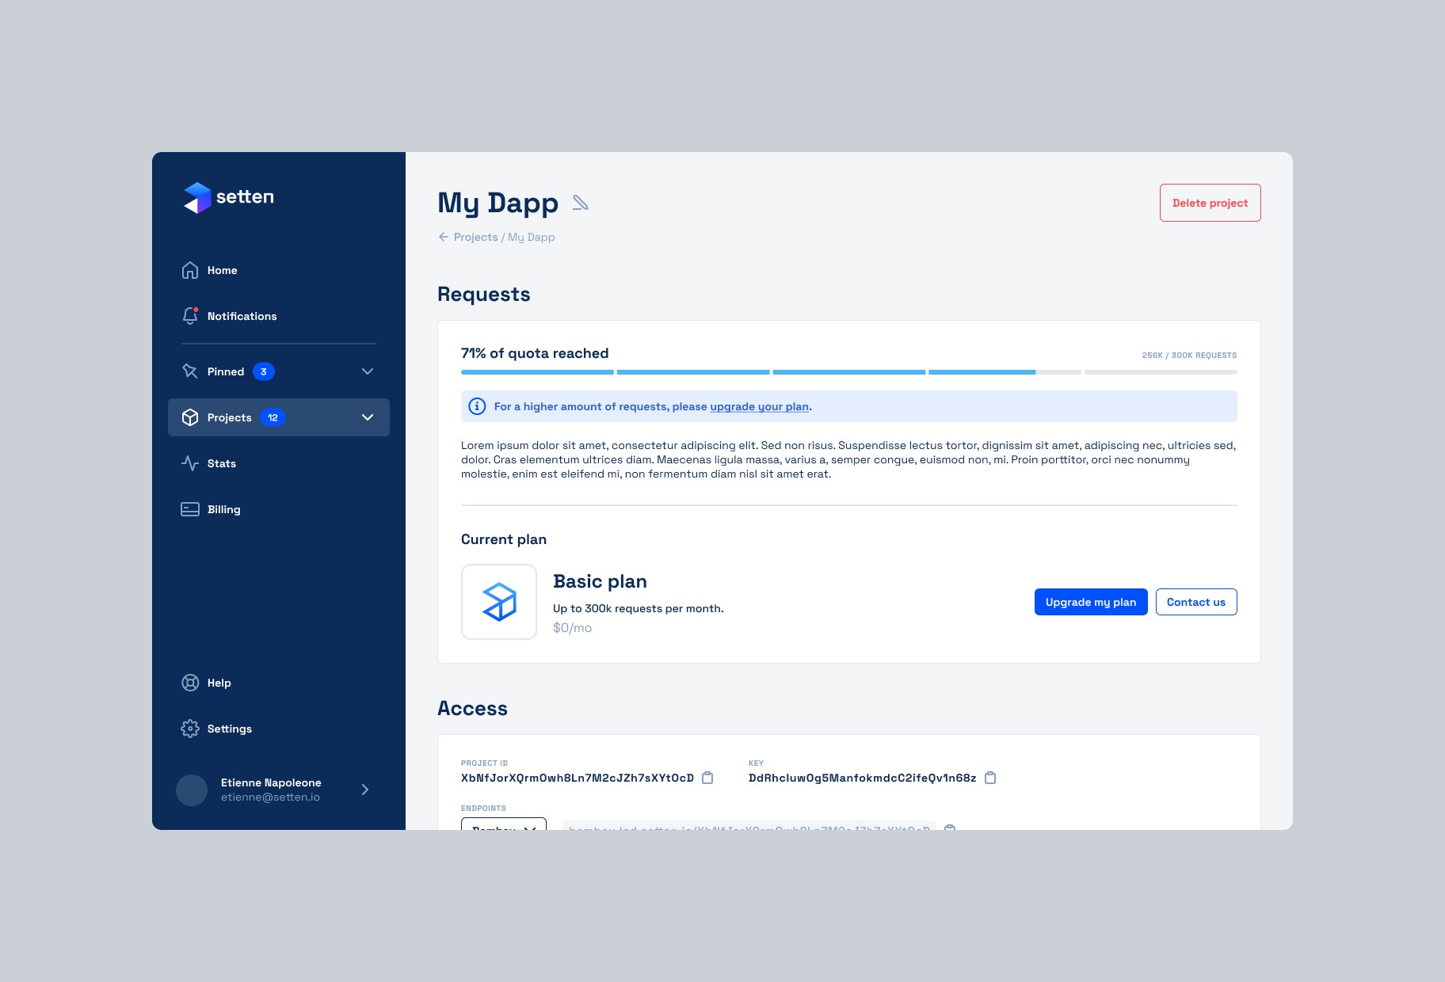Click the Project ID value XbNfJorXQrmOwh8Ln7M2cJZh7sXYtOcD
This screenshot has width=1445, height=982.
click(x=578, y=778)
